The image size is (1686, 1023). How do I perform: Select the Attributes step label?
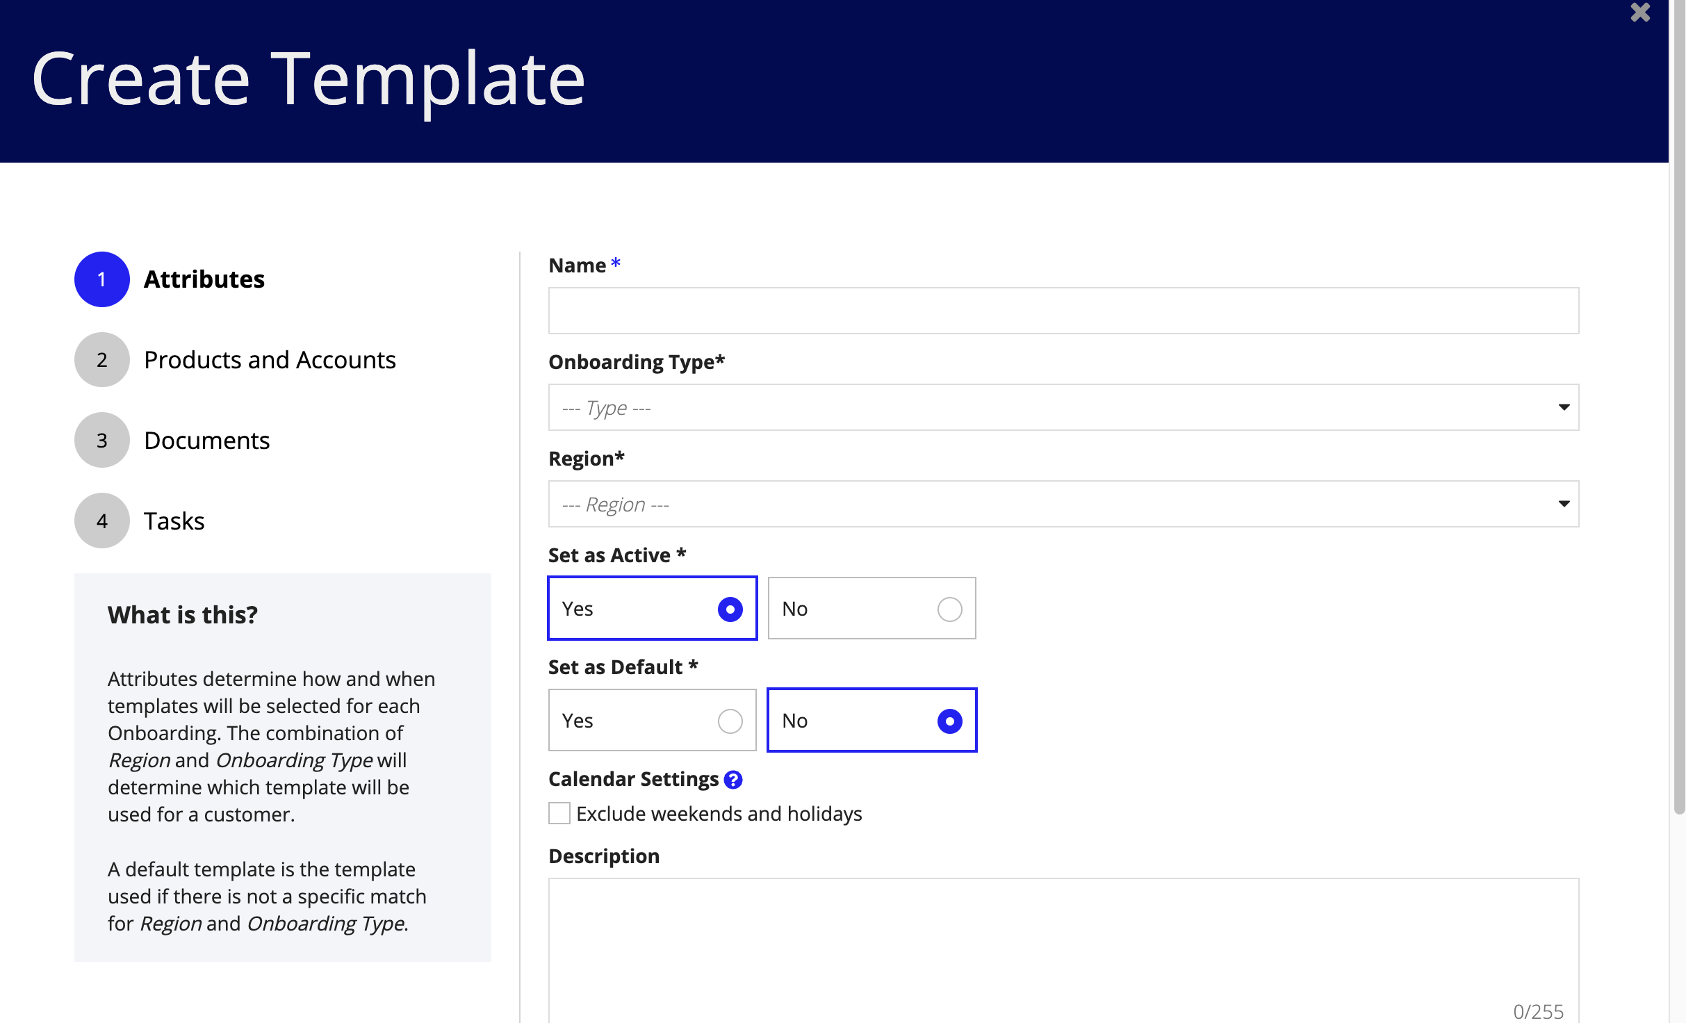click(204, 279)
